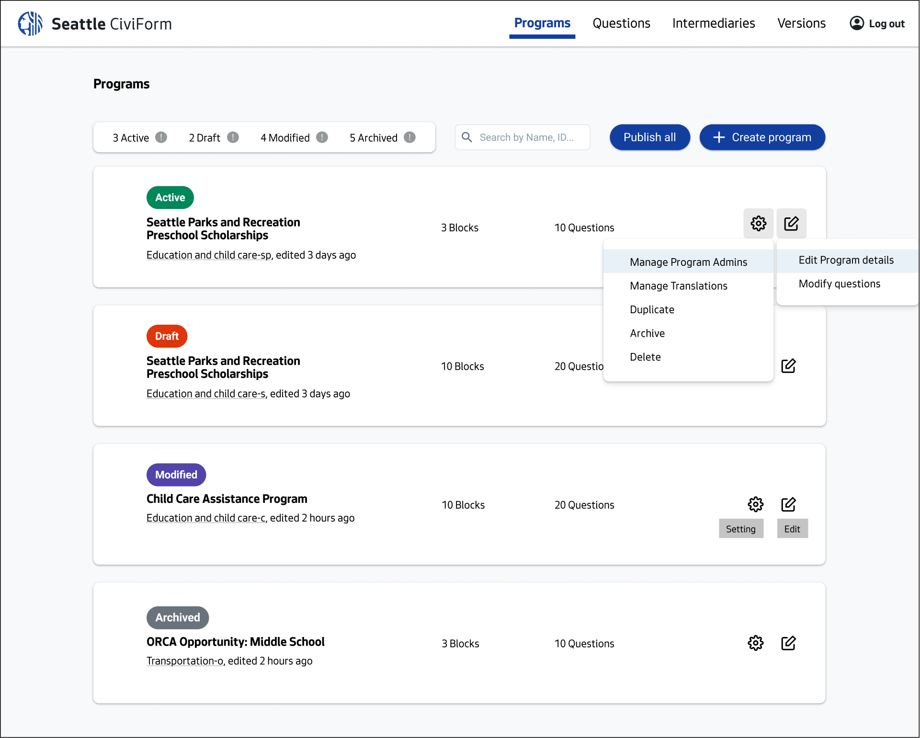
Task: Click the edit icon on the Draft Preschool Scholarships card
Action: (789, 366)
